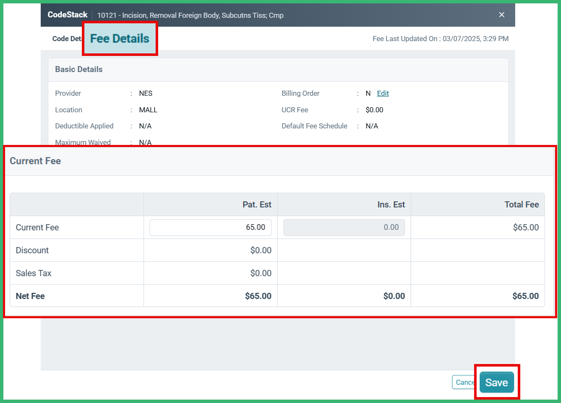561x403 pixels.
Task: Click the Net Fee total $65.00 cell
Action: pyautogui.click(x=525, y=296)
